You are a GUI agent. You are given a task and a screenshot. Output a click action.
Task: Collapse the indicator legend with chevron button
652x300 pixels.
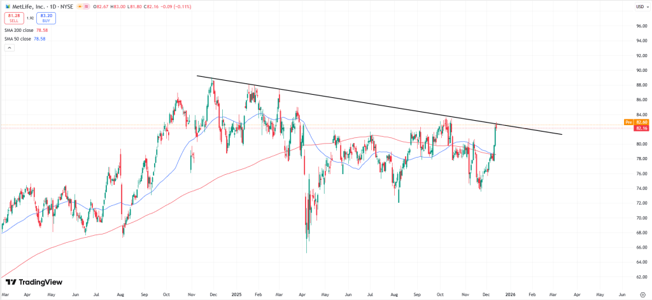click(x=9, y=48)
